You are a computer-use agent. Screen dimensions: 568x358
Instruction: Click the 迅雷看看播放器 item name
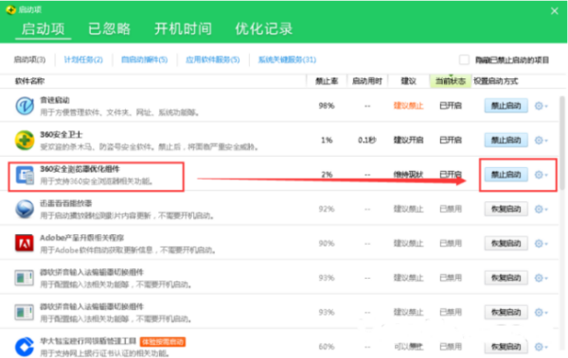point(65,203)
